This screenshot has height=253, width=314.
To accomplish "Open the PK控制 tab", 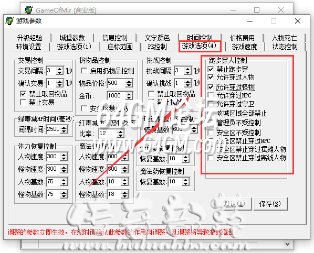I will click(157, 47).
